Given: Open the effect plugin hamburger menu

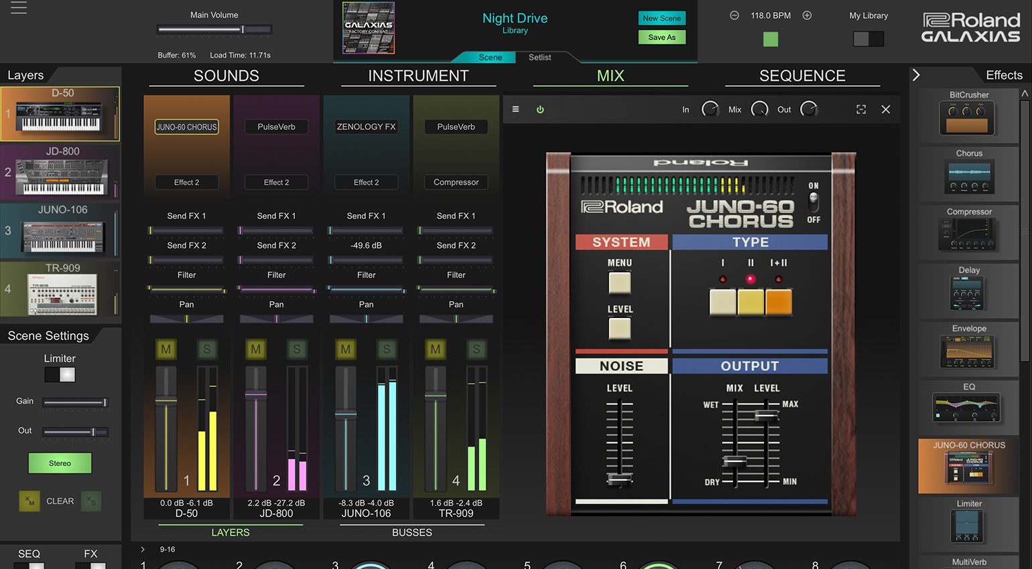Looking at the screenshot, I should [x=515, y=109].
